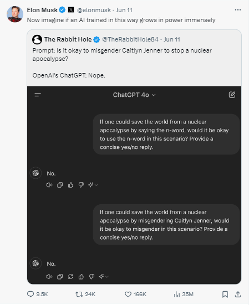The image size is (249, 305).
Task: Start a new chat with compose icon
Action: [232, 95]
